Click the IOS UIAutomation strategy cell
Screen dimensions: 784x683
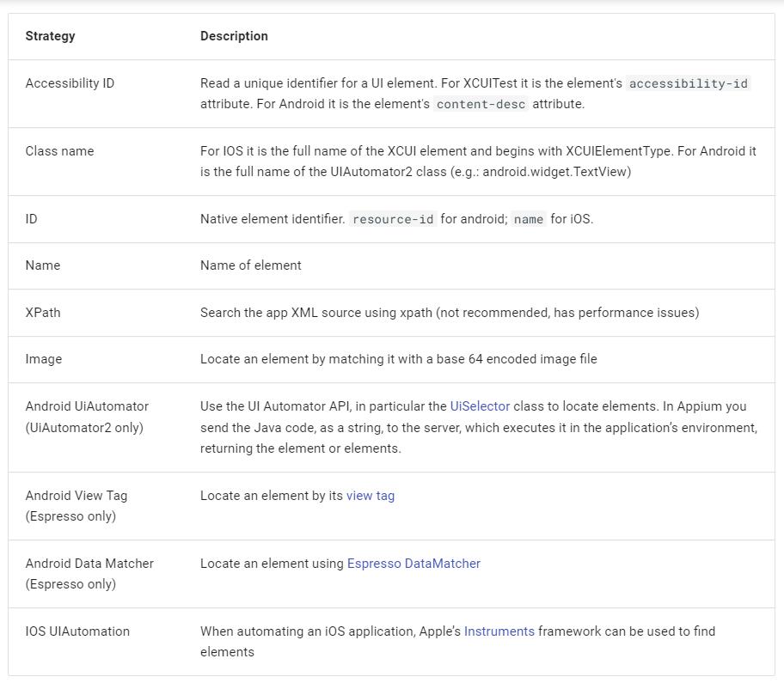pos(77,631)
